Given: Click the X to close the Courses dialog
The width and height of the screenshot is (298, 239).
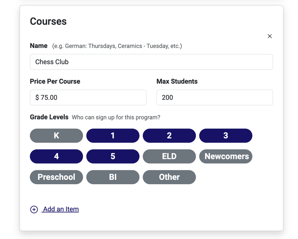Looking at the screenshot, I should coord(270,36).
